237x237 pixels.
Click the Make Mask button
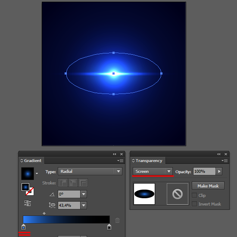[x=208, y=186]
